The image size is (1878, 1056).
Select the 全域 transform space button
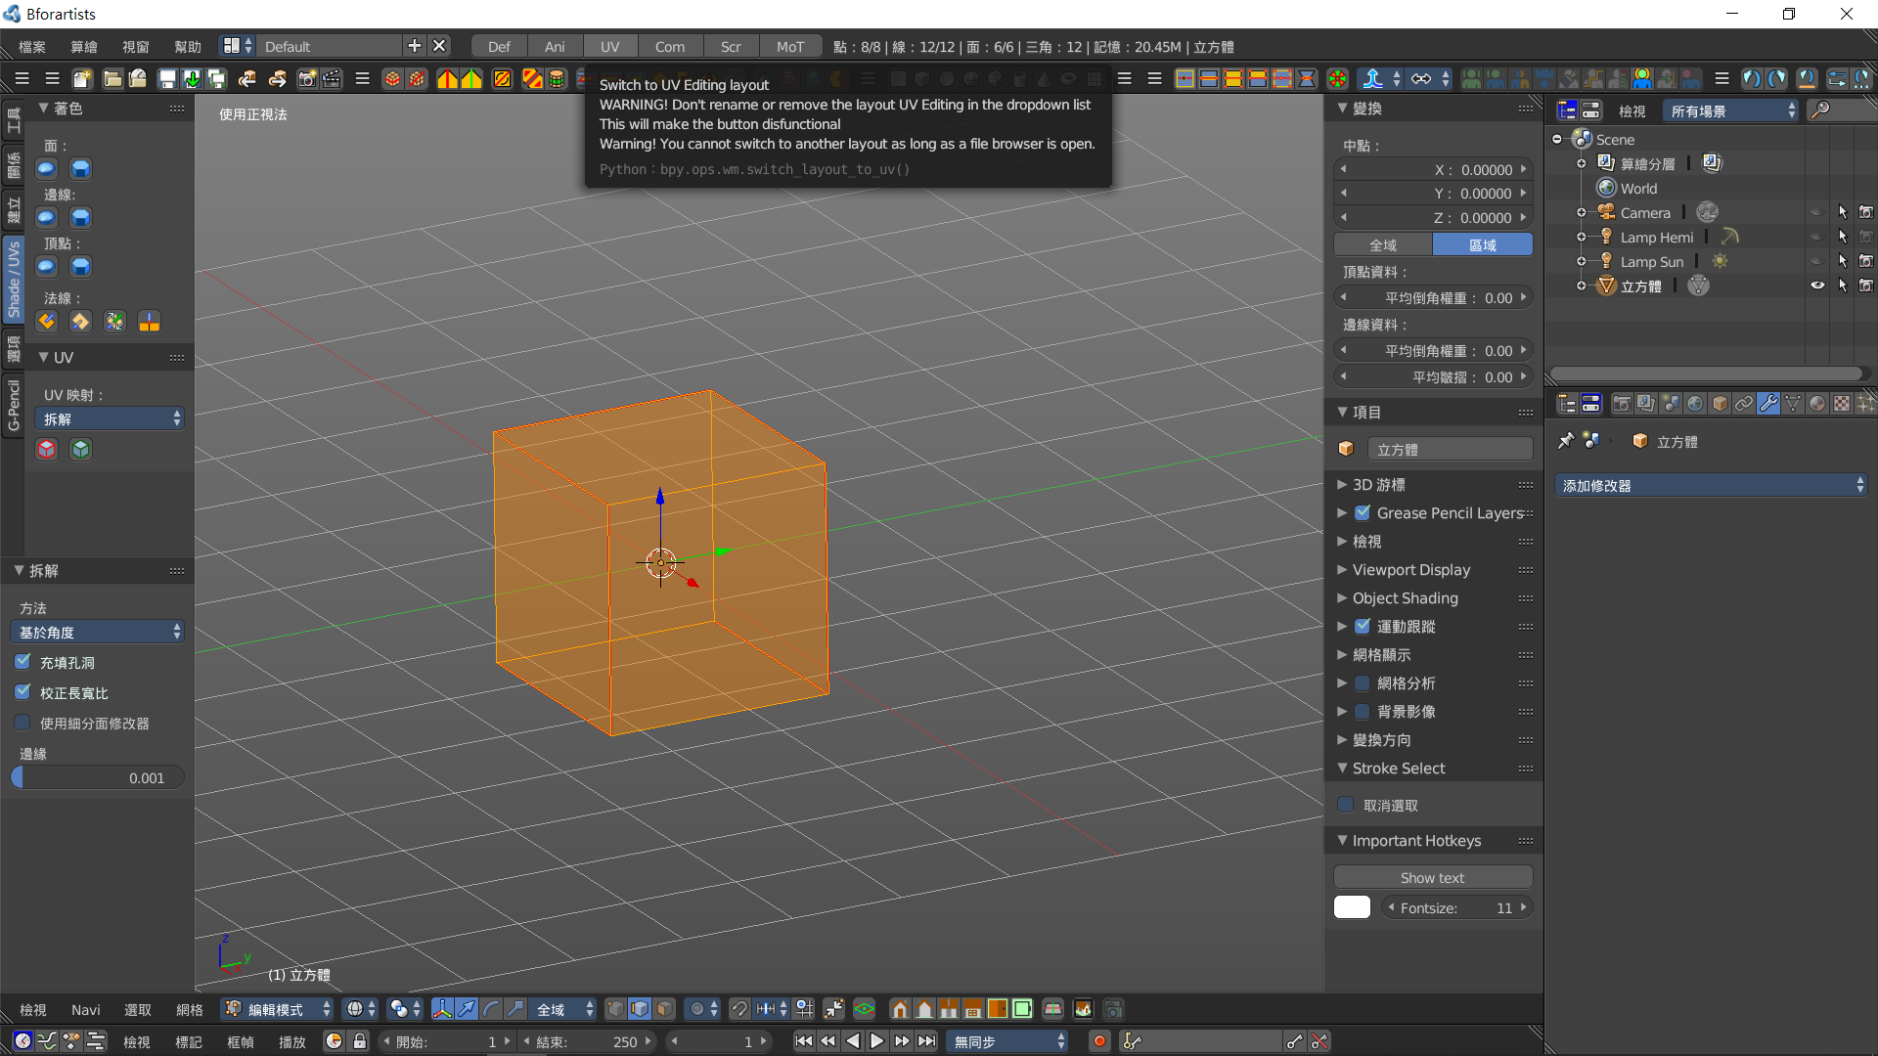1383,244
